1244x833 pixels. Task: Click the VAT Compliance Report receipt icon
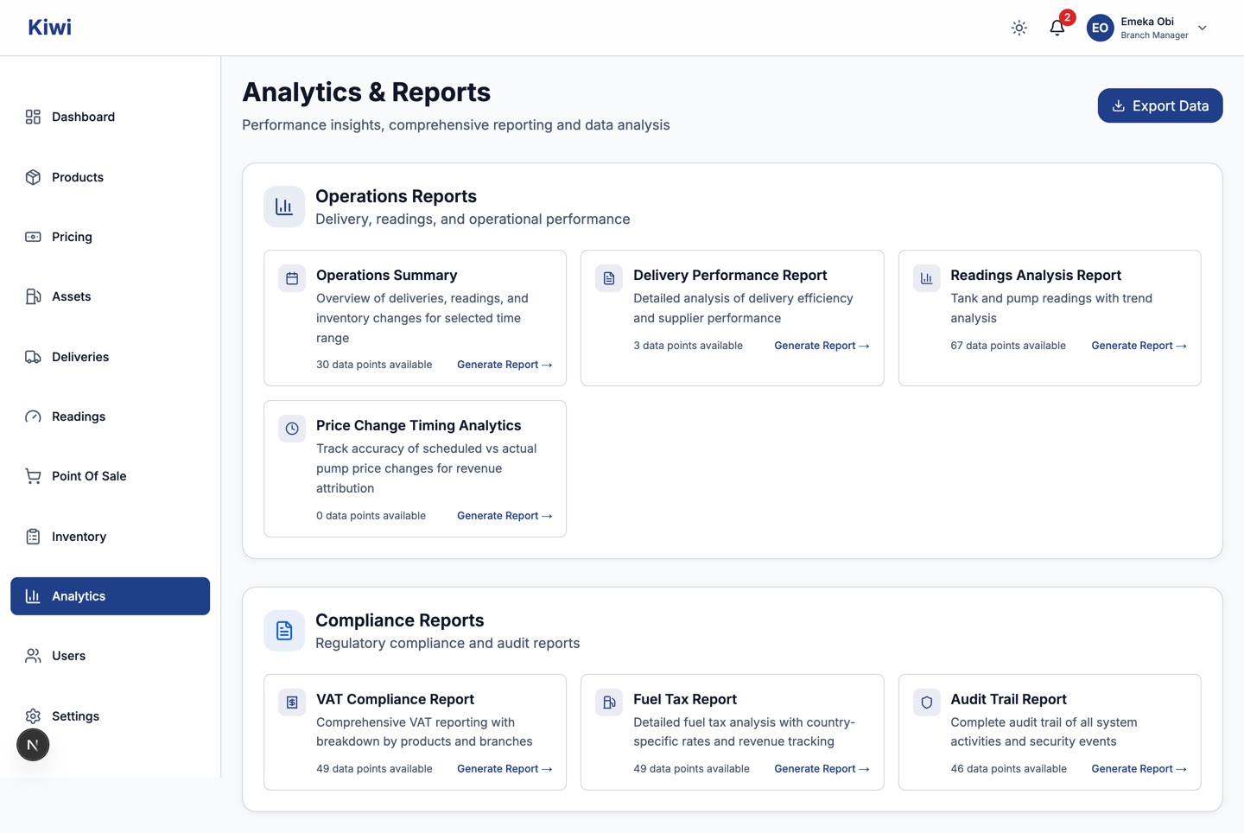coord(292,703)
